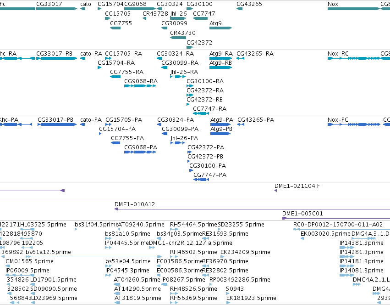Select transcript CG42372-RB

point(204,100)
